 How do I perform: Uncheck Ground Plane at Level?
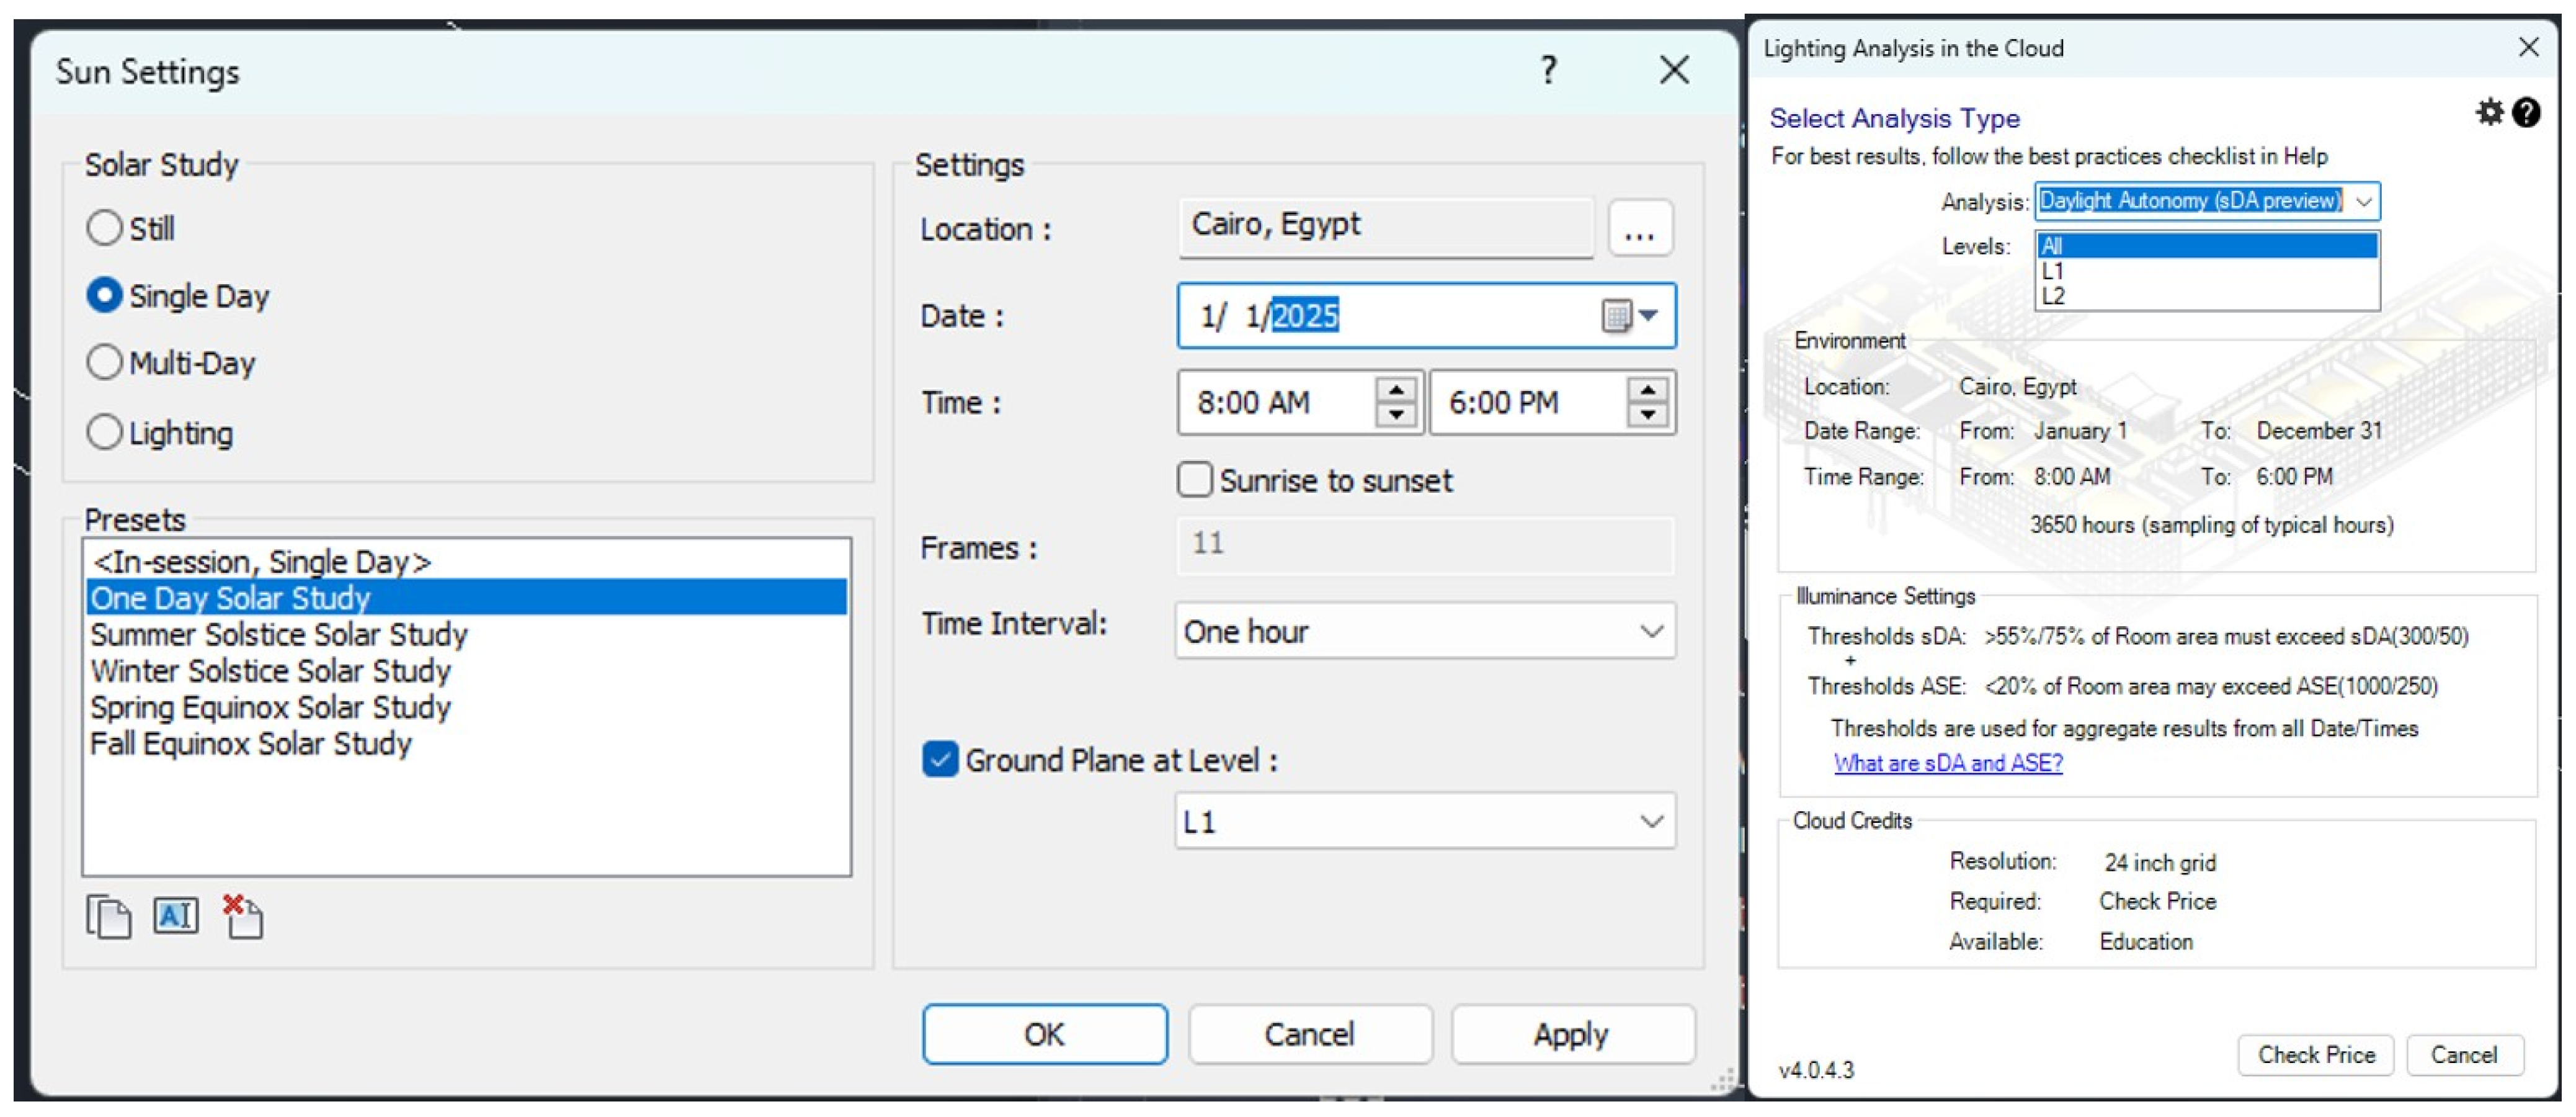point(939,760)
